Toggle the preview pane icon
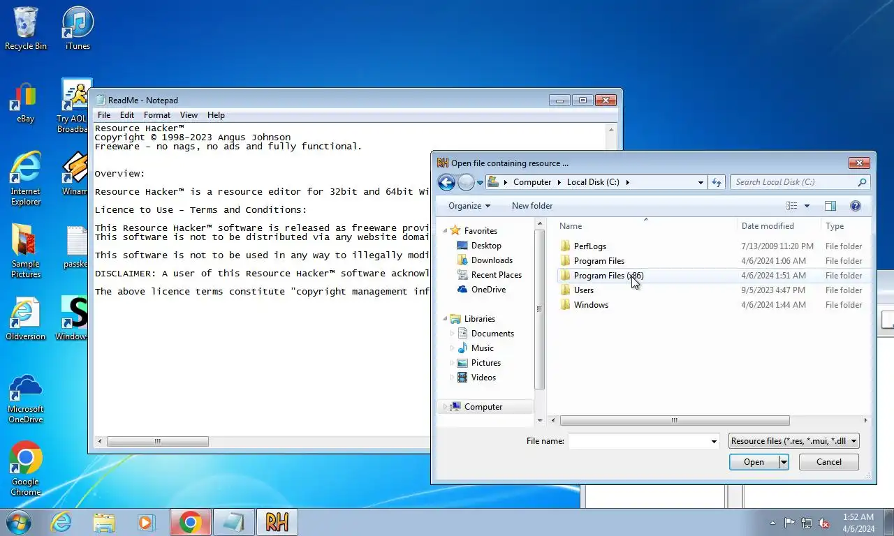Screen dimensions: 894x536 [830, 206]
